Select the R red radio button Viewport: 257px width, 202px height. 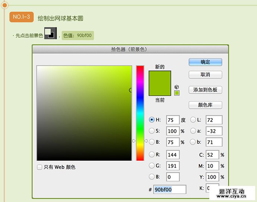[x=152, y=154]
